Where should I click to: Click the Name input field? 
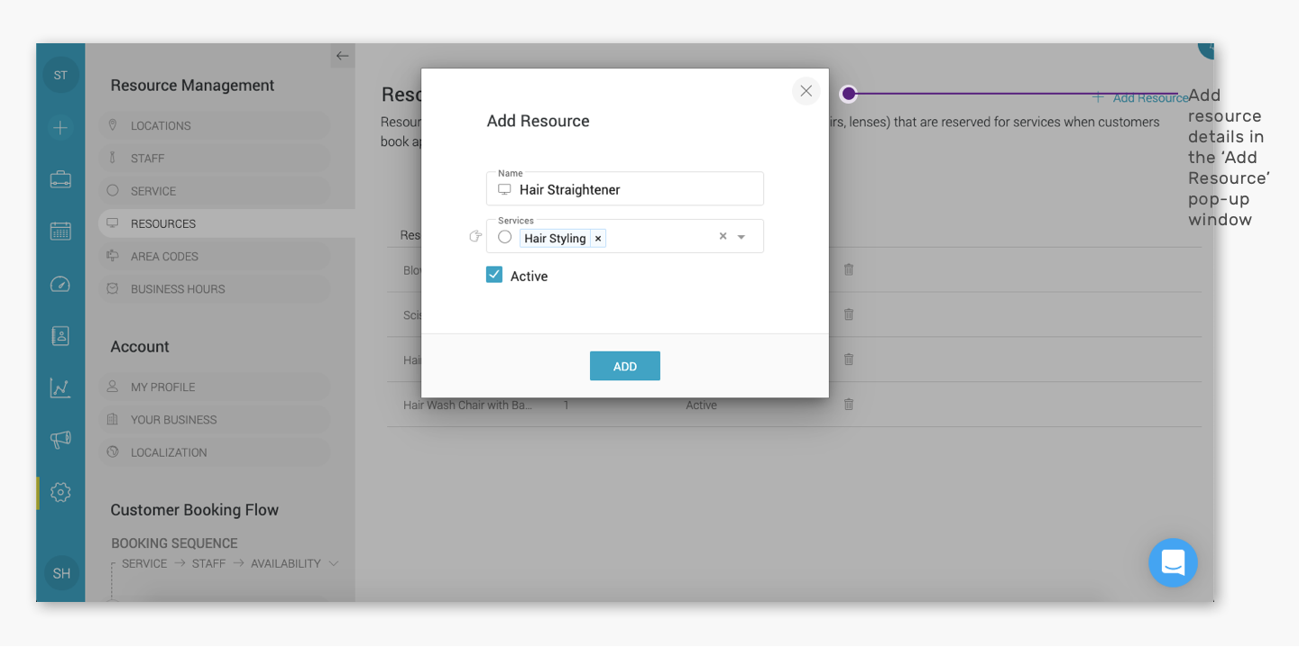point(625,188)
